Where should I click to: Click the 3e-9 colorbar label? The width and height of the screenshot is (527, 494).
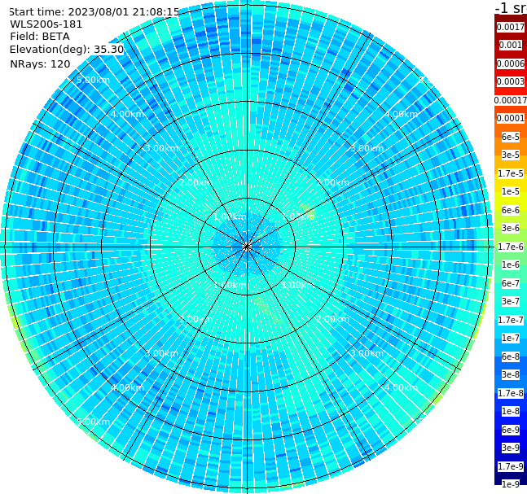(x=511, y=448)
